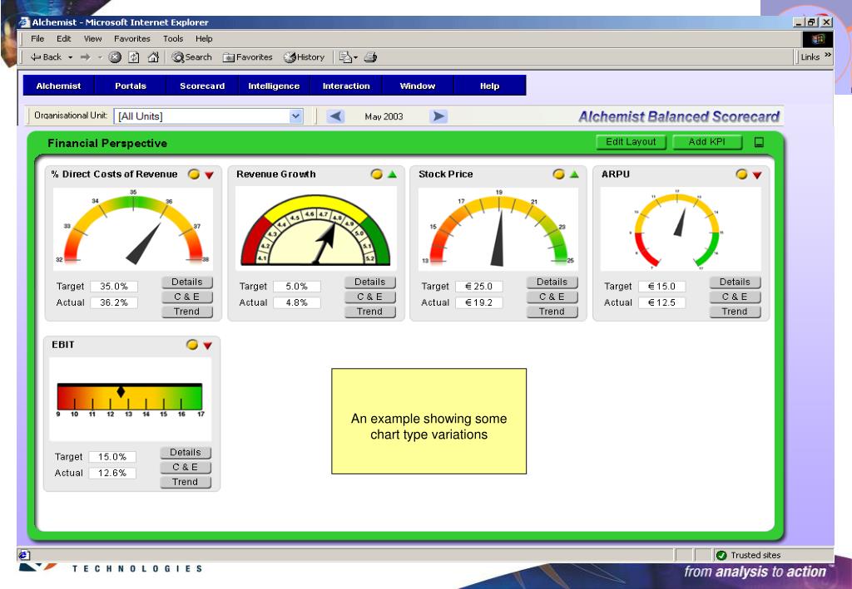Click the Links toolbar label

click(810, 57)
